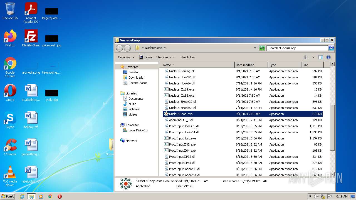This screenshot has height=200, width=356.
Task: Sort by Date modified column
Action: (251, 65)
